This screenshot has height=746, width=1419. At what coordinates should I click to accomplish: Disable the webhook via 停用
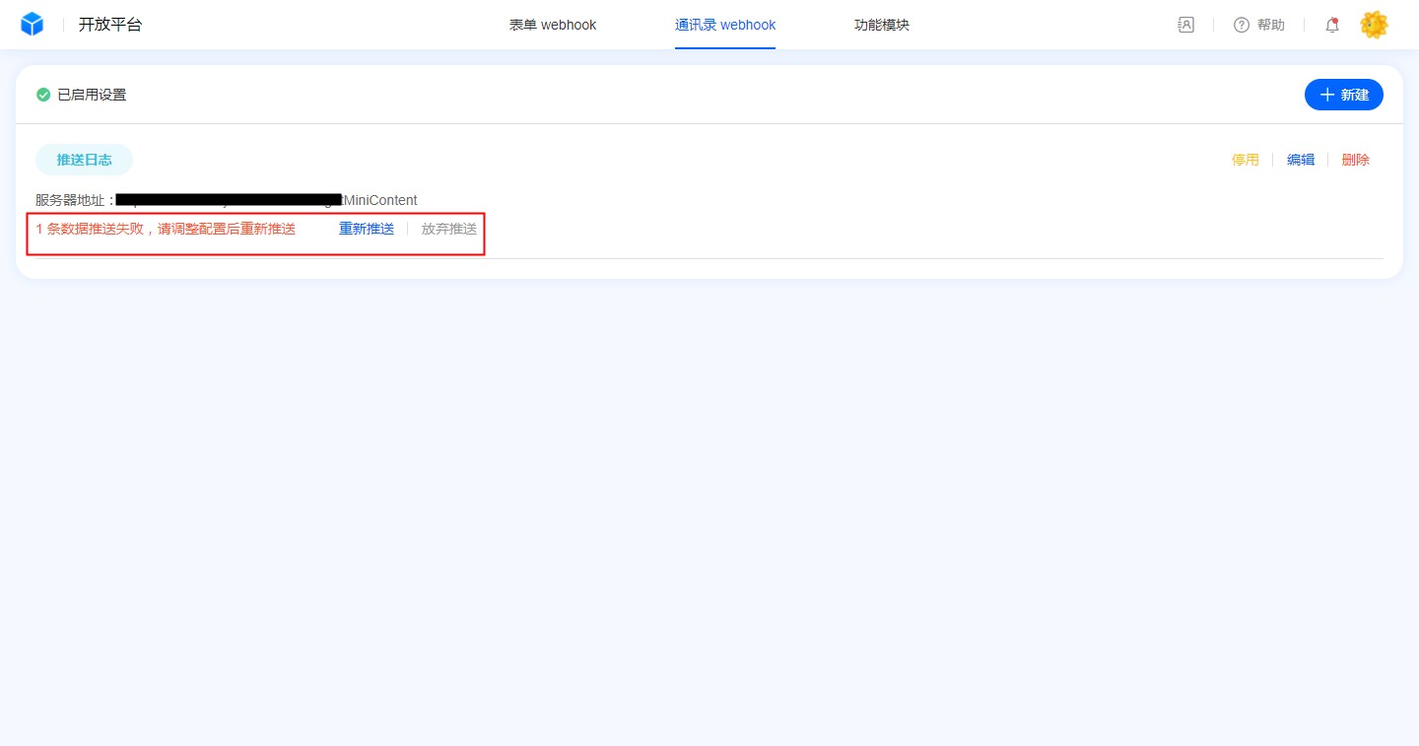(x=1246, y=160)
